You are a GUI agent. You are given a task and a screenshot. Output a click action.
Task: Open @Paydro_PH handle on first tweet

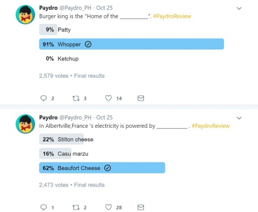tap(75, 8)
